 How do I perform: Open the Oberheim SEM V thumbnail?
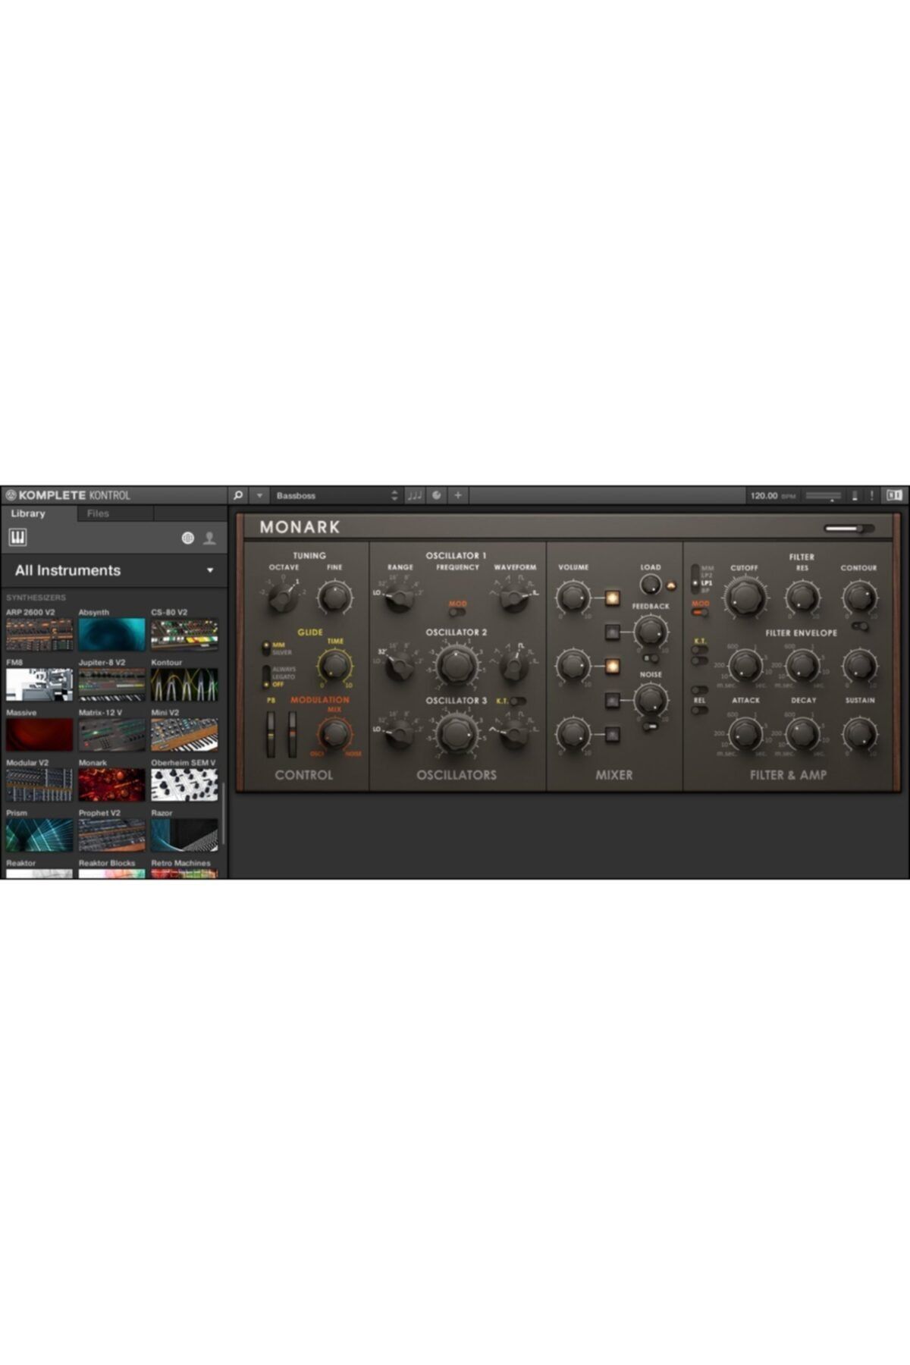tap(184, 785)
